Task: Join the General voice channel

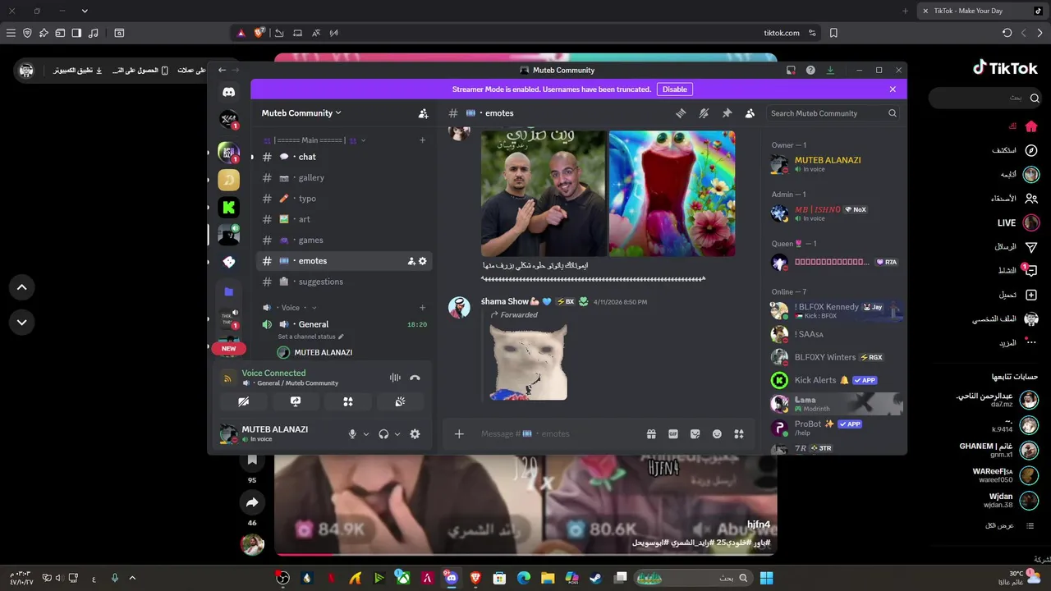Action: tap(344, 324)
